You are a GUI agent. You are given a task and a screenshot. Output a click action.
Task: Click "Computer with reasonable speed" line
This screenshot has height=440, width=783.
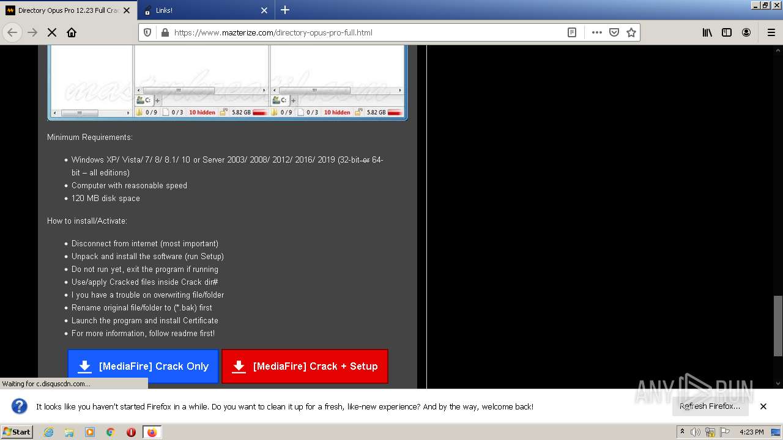[129, 185]
